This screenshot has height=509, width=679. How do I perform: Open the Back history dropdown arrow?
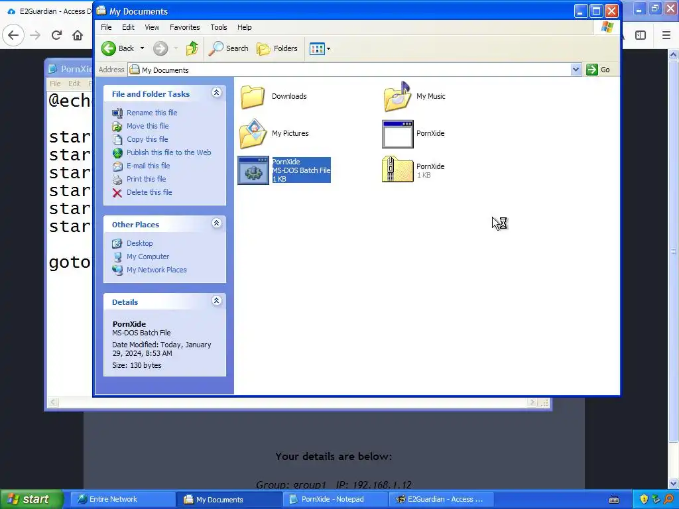point(142,48)
